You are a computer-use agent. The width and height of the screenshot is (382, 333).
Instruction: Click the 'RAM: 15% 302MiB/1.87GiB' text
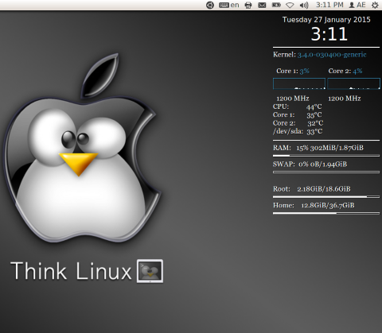tap(318, 148)
